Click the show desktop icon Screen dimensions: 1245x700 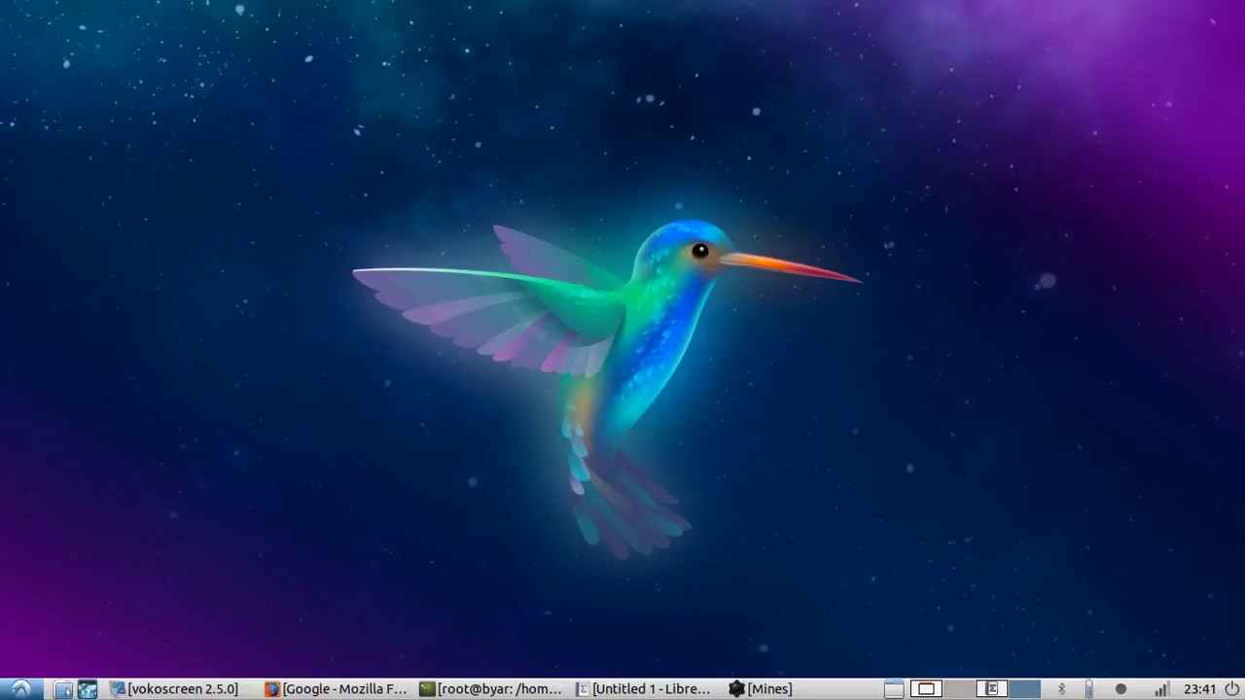click(x=894, y=689)
